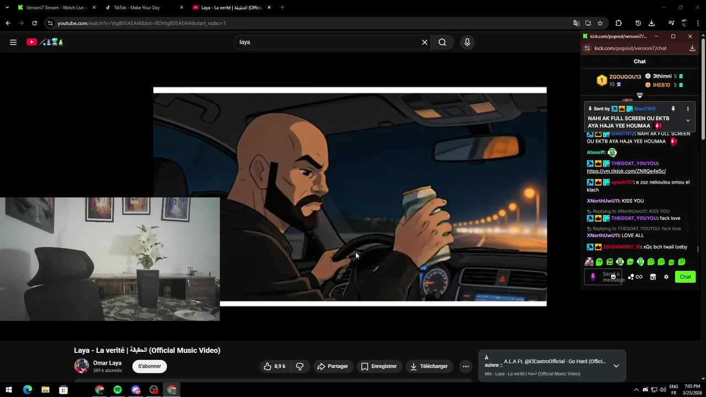Image resolution: width=706 pixels, height=397 pixels.
Task: Open the Chrome three-dot menu
Action: click(697, 23)
